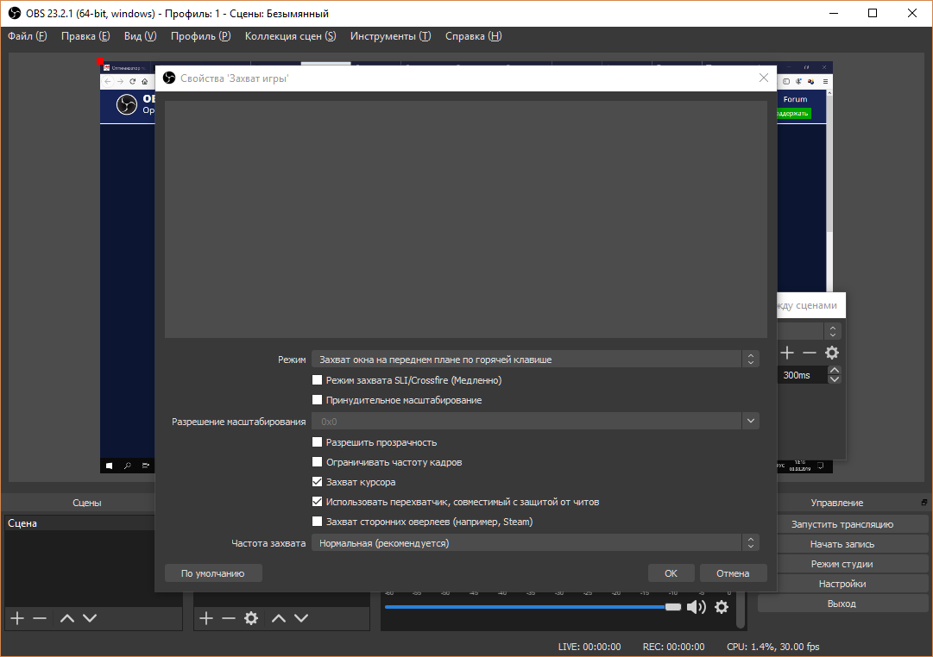The width and height of the screenshot is (933, 657).
Task: Cancel the dialog with 'Отмена'
Action: pos(733,573)
